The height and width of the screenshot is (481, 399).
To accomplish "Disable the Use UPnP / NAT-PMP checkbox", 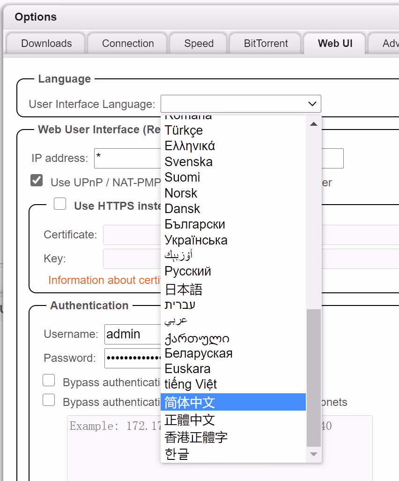I will pos(37,181).
